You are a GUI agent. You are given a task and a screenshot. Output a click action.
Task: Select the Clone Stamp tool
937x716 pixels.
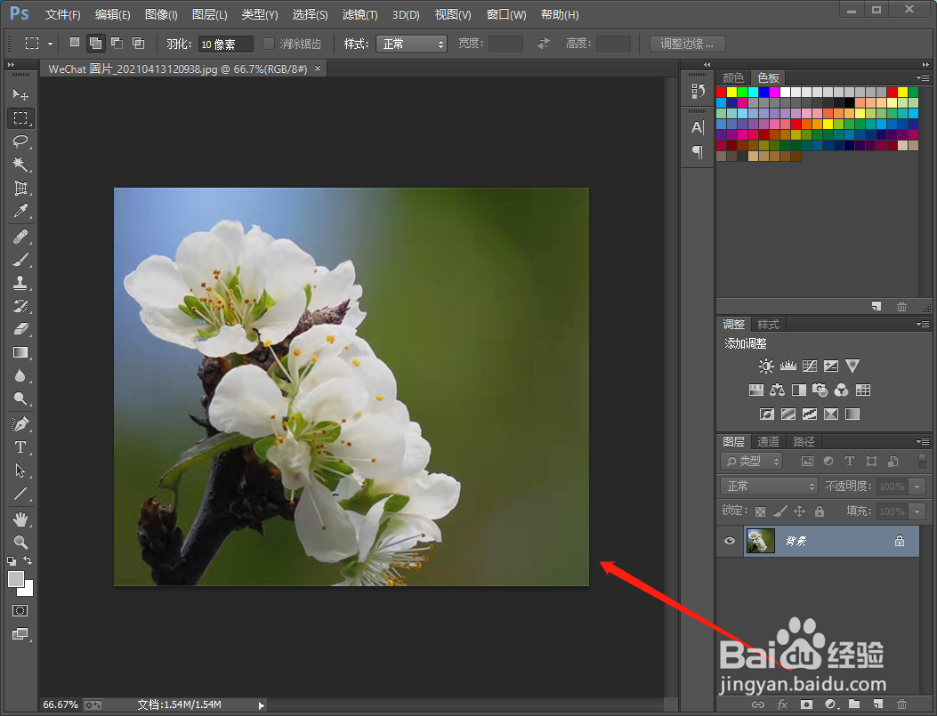tap(20, 283)
